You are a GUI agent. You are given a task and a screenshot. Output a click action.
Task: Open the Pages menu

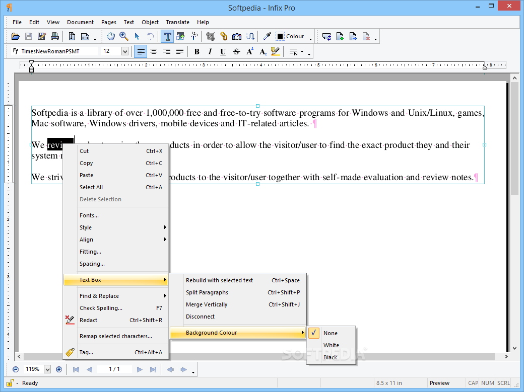coord(109,22)
